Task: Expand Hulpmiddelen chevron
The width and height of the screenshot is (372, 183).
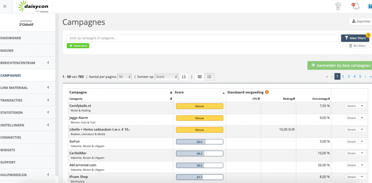Action: pyautogui.click(x=48, y=175)
